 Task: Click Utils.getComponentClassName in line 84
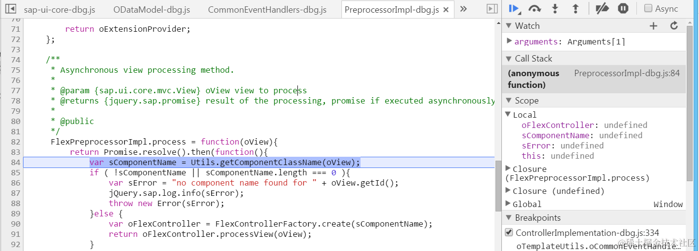click(x=256, y=162)
